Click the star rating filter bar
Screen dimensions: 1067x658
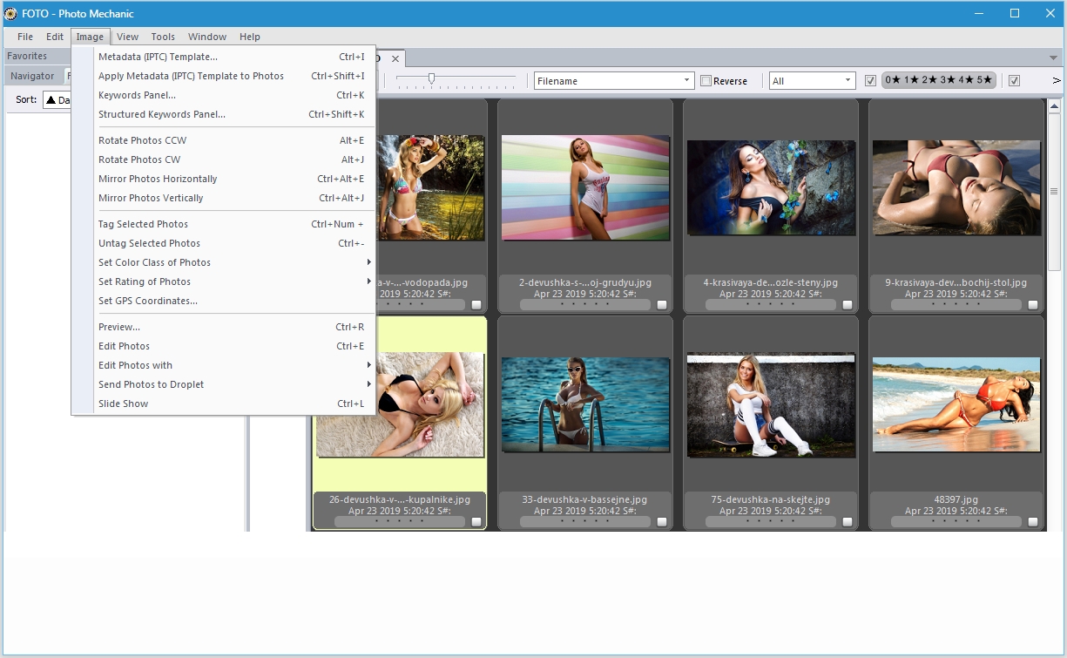tap(938, 80)
